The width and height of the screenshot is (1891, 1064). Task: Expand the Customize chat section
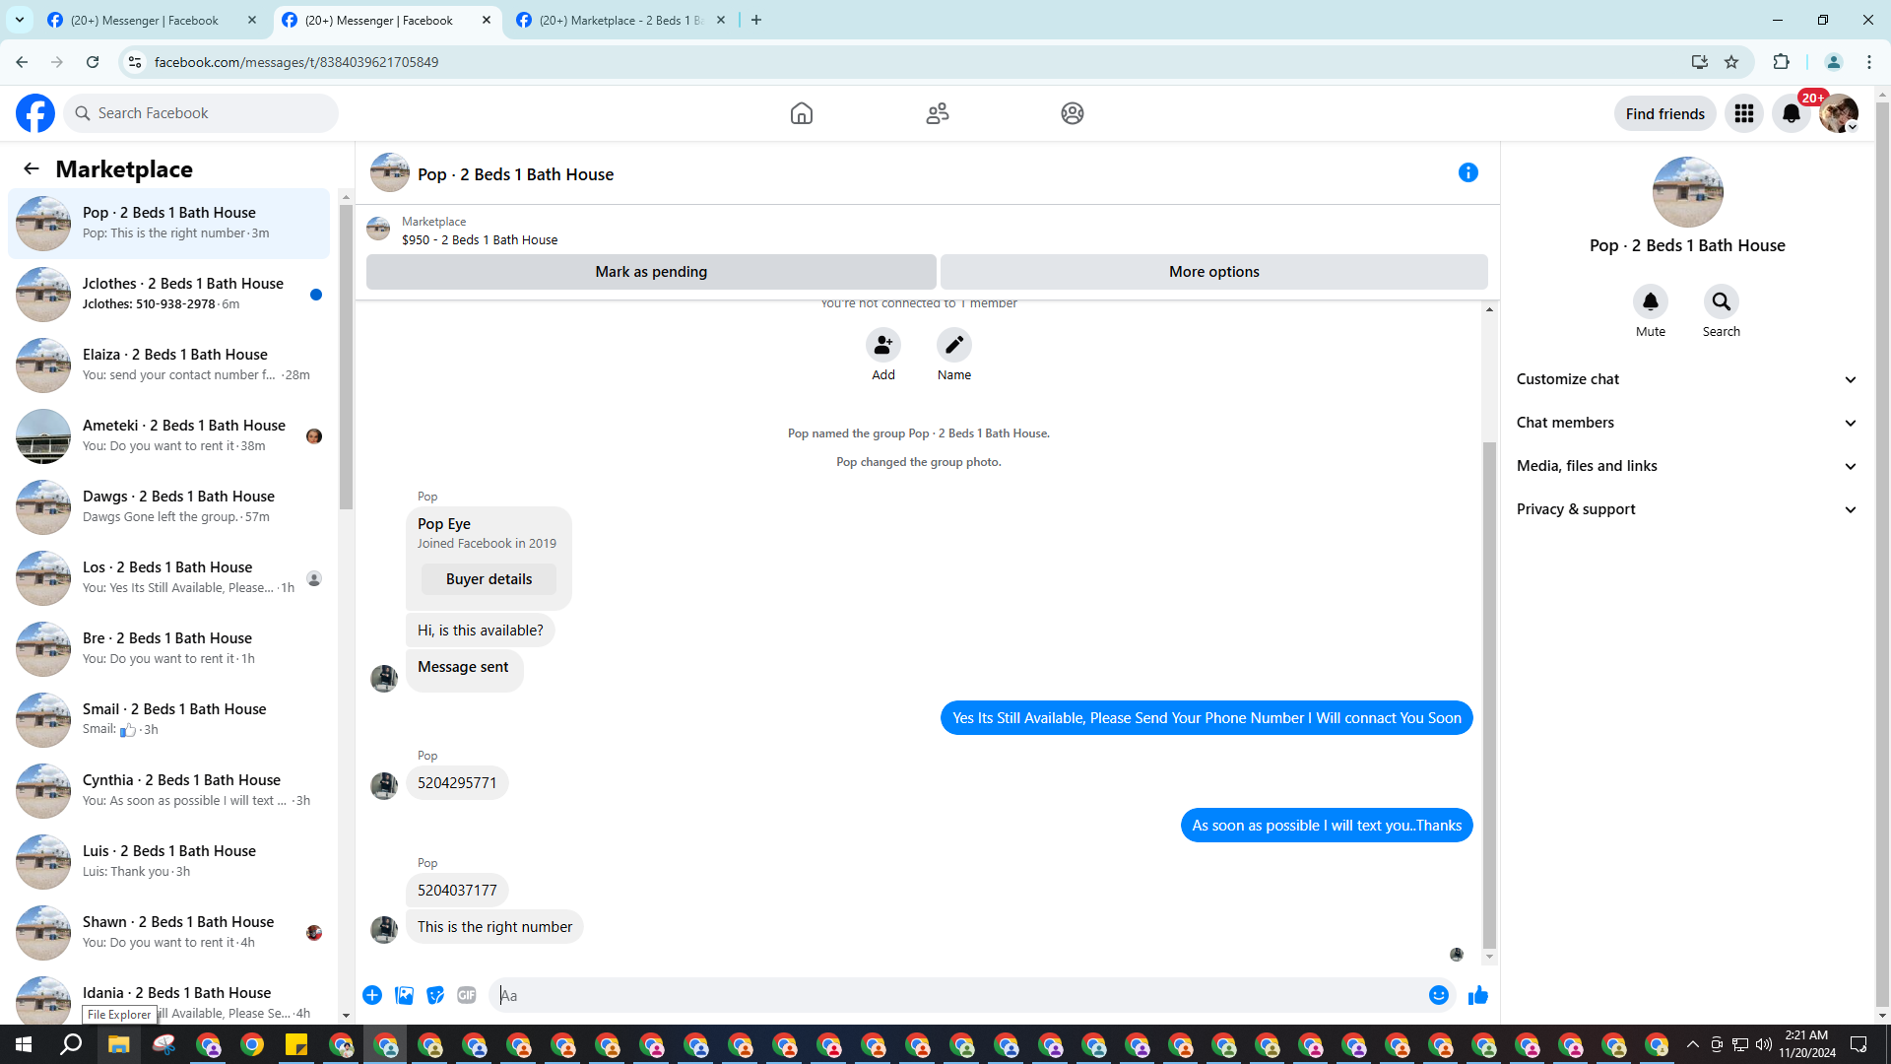pos(1687,379)
